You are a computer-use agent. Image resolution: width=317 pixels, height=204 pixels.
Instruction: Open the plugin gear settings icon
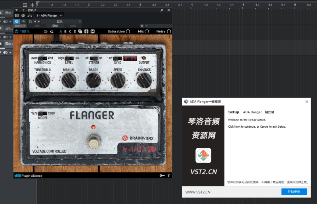[142, 26]
